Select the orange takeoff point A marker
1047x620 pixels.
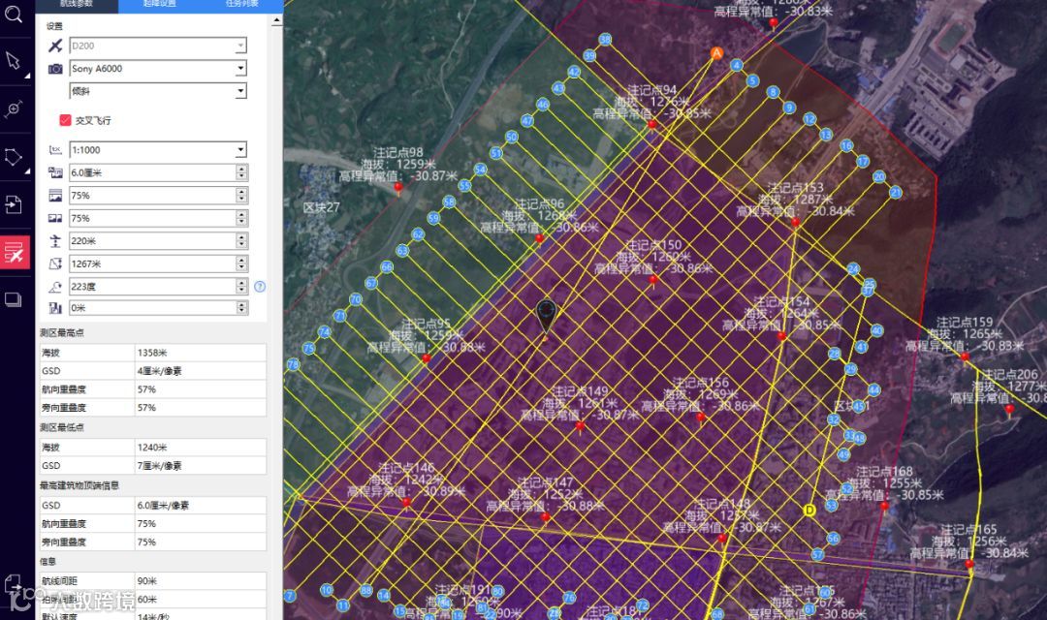tap(716, 52)
